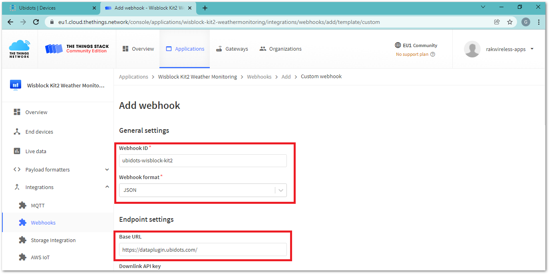Click the Webhooks breadcrumb link

point(259,77)
